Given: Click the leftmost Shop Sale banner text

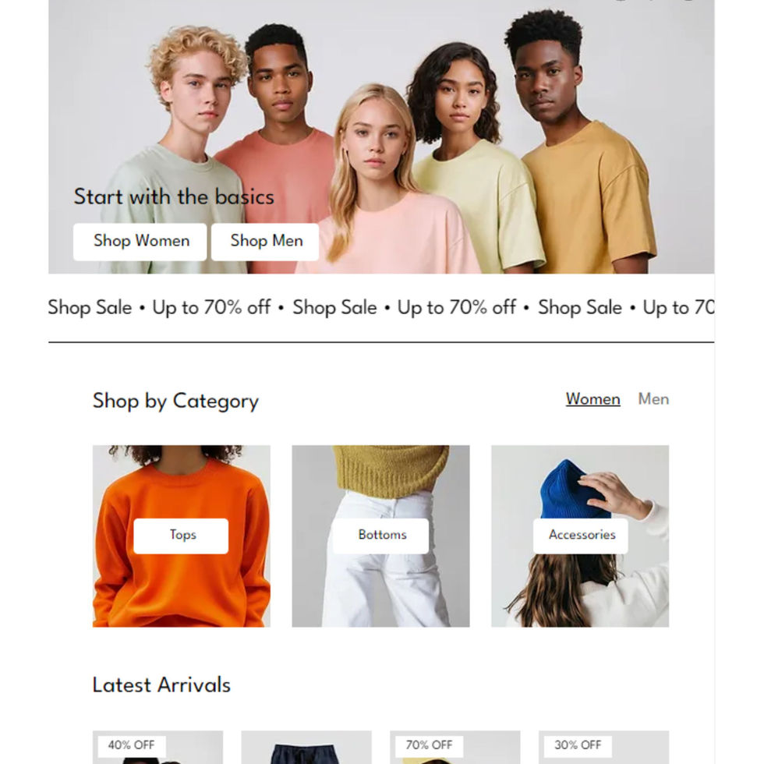Looking at the screenshot, I should 90,307.
